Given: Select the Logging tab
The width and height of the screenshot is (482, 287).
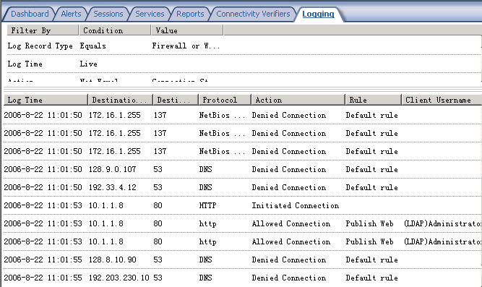Looking at the screenshot, I should click(x=318, y=14).
